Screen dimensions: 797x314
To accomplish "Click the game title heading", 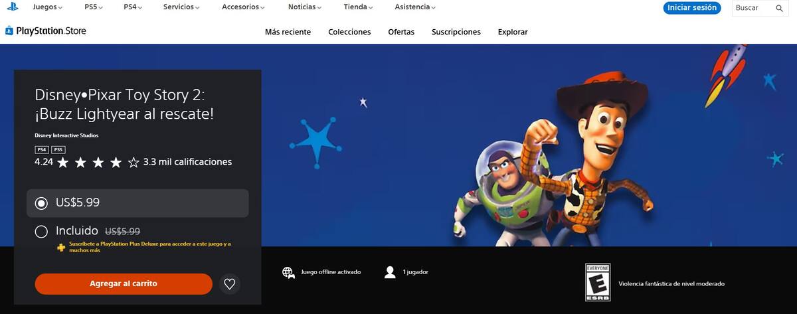I will (124, 104).
